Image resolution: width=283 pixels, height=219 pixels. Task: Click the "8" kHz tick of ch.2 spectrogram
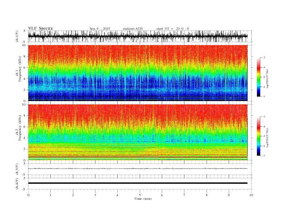pyautogui.click(x=25, y=116)
